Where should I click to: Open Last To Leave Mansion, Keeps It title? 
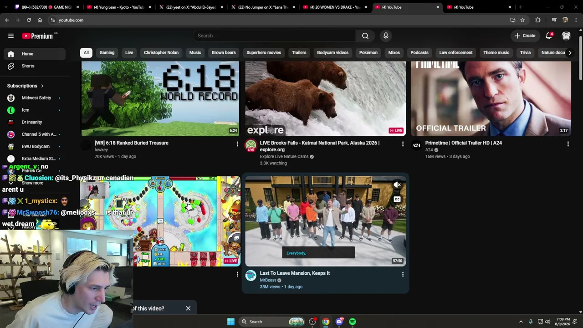pyautogui.click(x=295, y=273)
